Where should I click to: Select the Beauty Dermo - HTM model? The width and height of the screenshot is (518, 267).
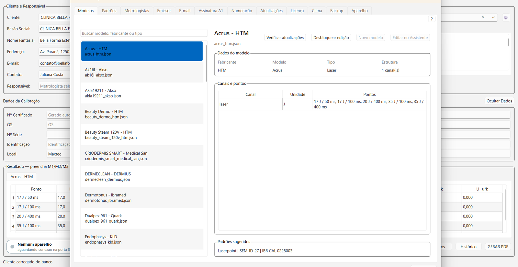[142, 114]
